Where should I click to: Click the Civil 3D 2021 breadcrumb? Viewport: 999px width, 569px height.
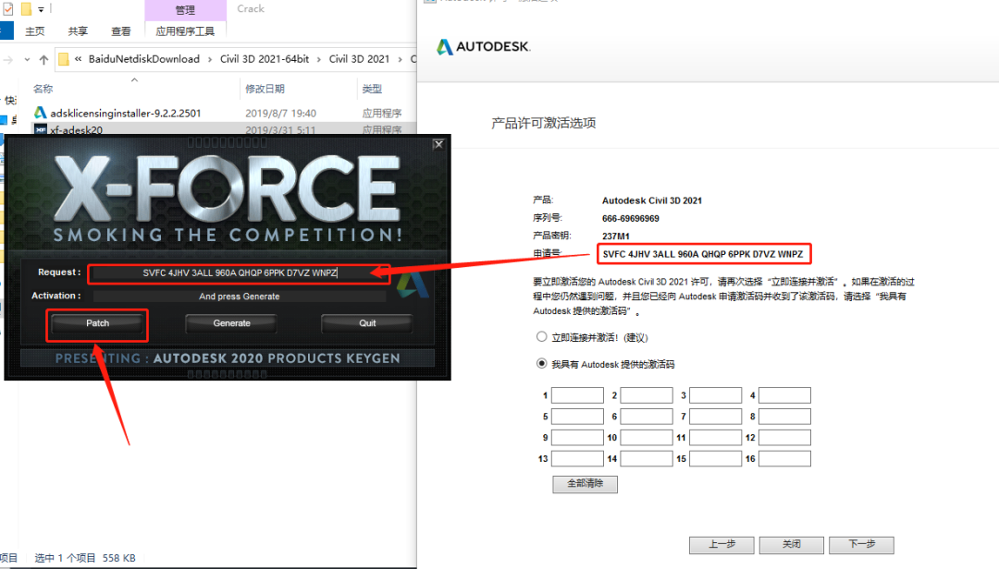(x=359, y=59)
